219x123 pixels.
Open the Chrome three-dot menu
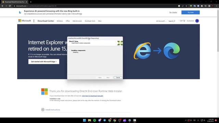(x=217, y=6)
